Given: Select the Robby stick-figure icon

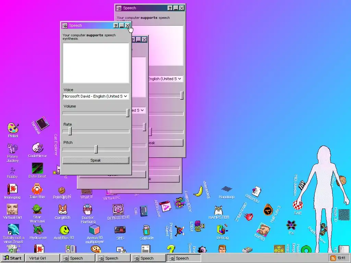Looking at the screenshot, I should click(x=12, y=171).
